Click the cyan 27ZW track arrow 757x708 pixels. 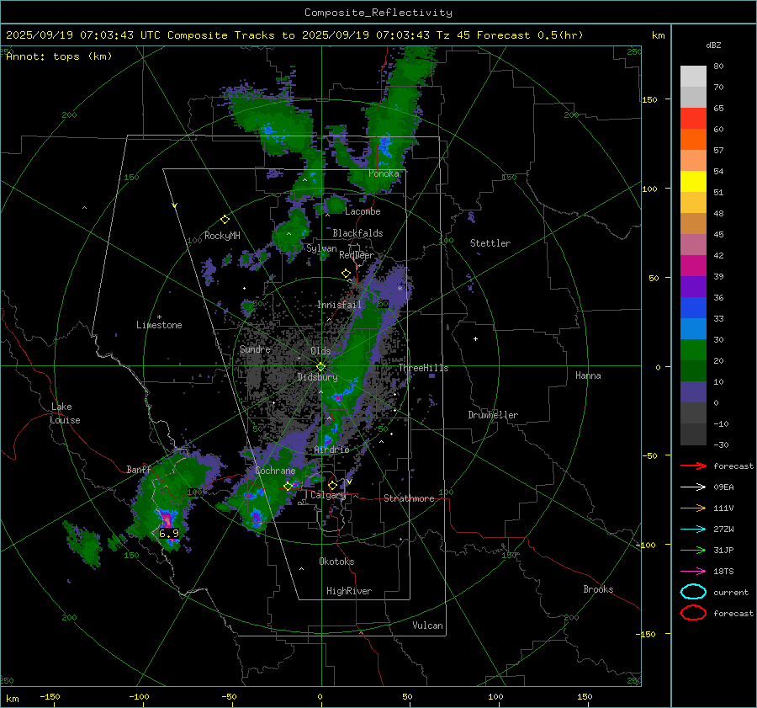(x=693, y=529)
